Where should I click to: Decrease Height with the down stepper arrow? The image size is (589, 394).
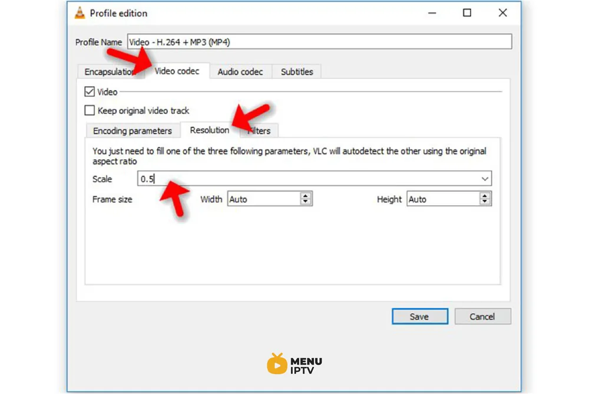[x=485, y=202]
